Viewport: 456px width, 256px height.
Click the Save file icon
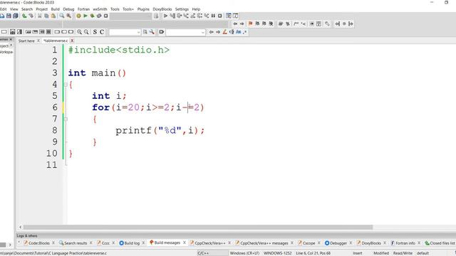pyautogui.click(x=9, y=16)
